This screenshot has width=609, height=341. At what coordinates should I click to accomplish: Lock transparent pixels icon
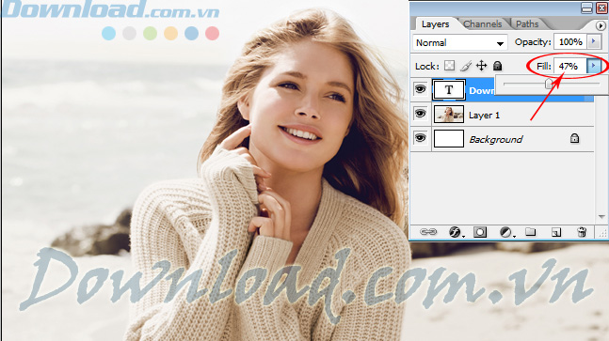(x=449, y=66)
